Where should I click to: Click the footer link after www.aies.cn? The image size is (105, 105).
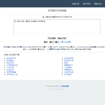[65, 86]
